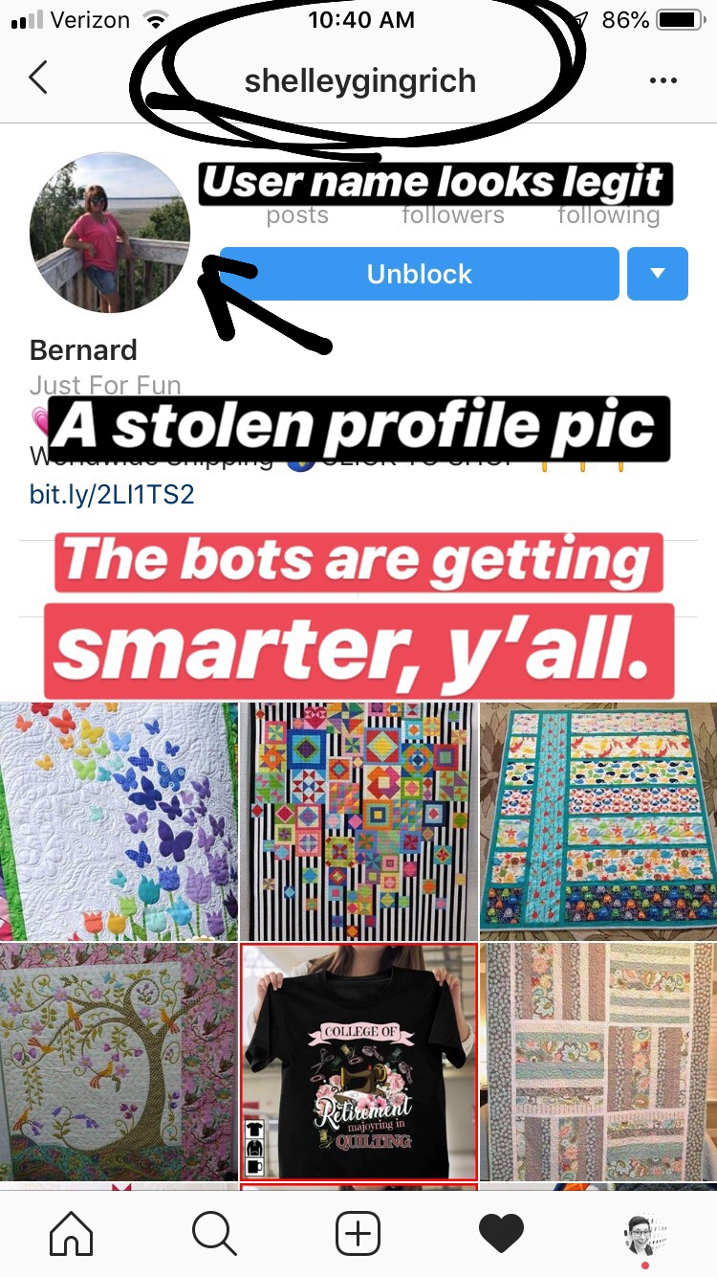Open the Activity heart icon
717x1277 pixels.
click(x=502, y=1233)
